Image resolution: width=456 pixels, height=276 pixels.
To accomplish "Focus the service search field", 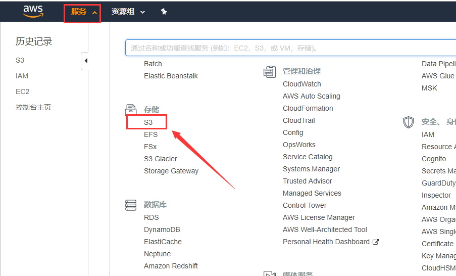I will tap(290, 48).
